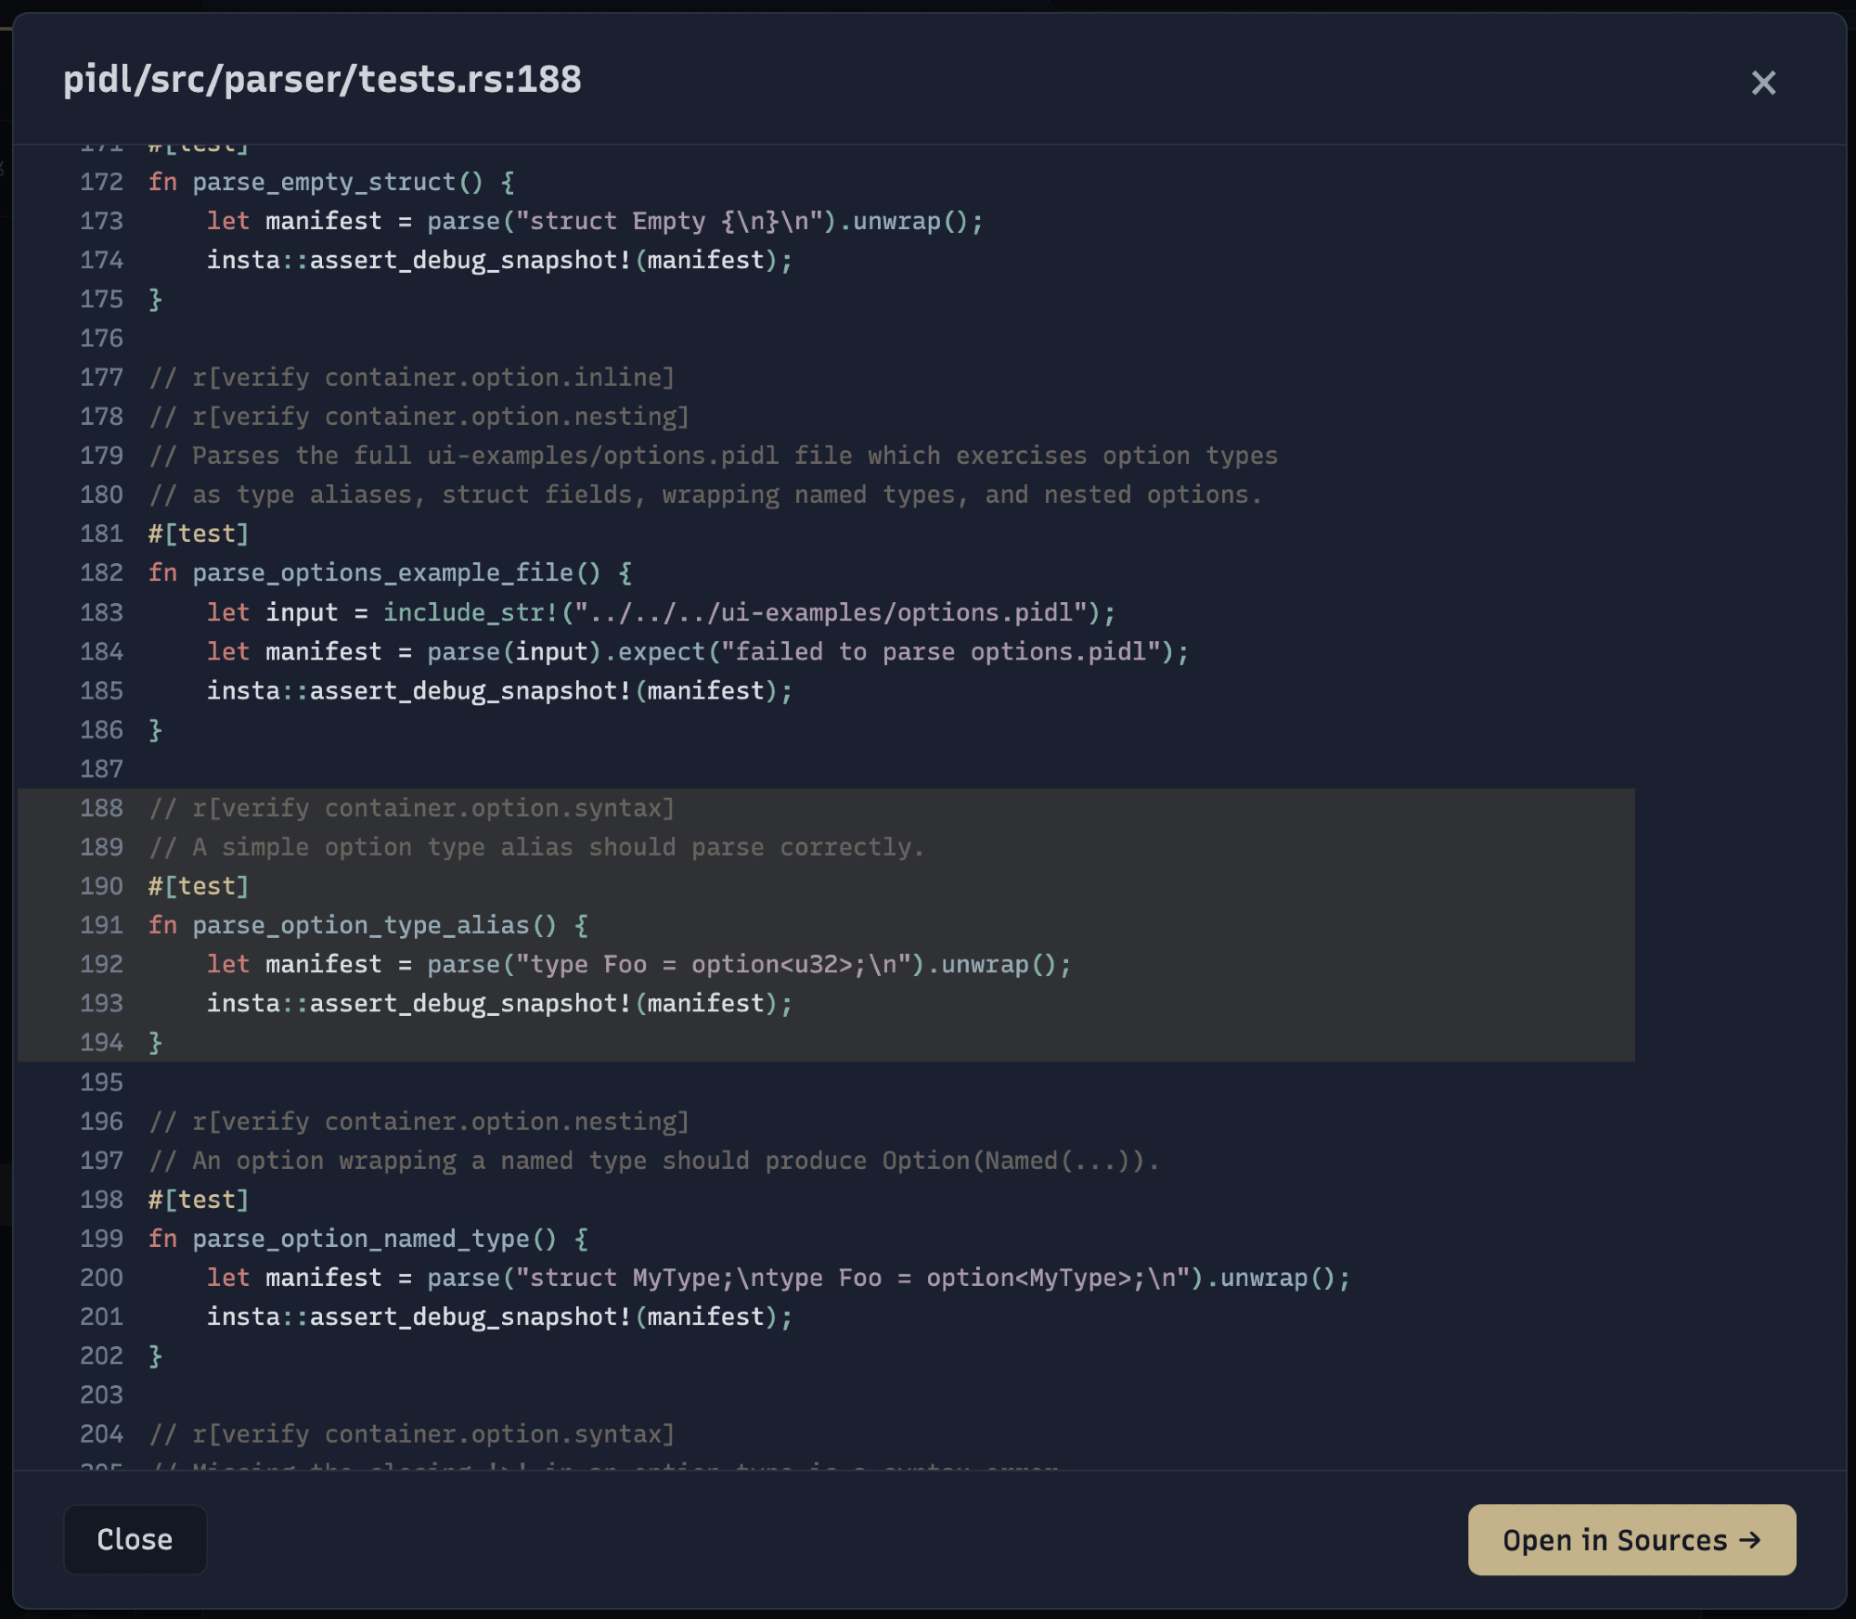Image resolution: width=1856 pixels, height=1619 pixels.
Task: Close the code preview dialog with X
Action: [1762, 84]
